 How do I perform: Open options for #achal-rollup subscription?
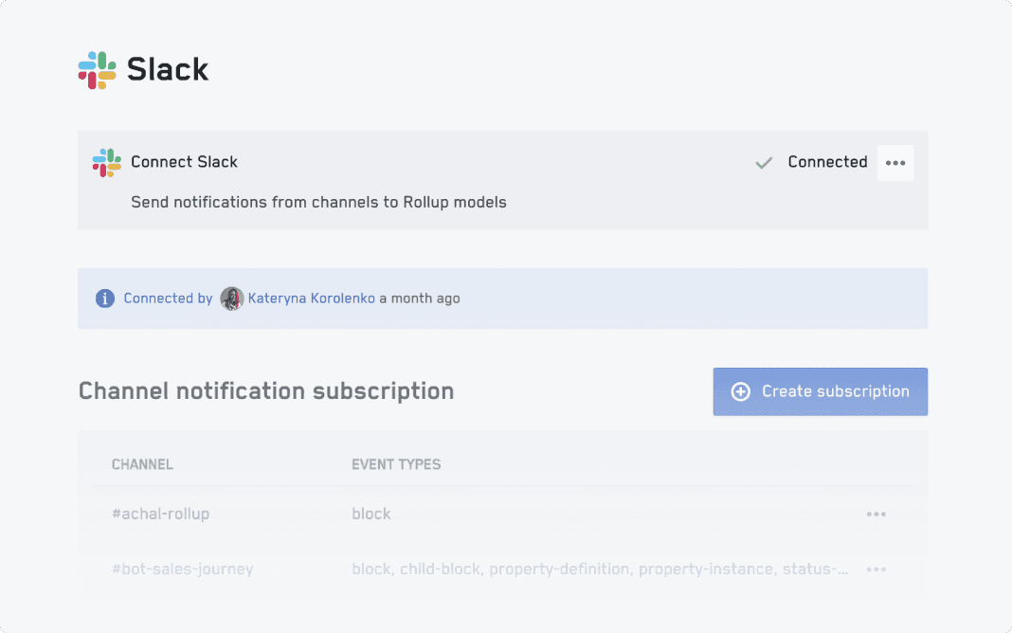coord(876,515)
